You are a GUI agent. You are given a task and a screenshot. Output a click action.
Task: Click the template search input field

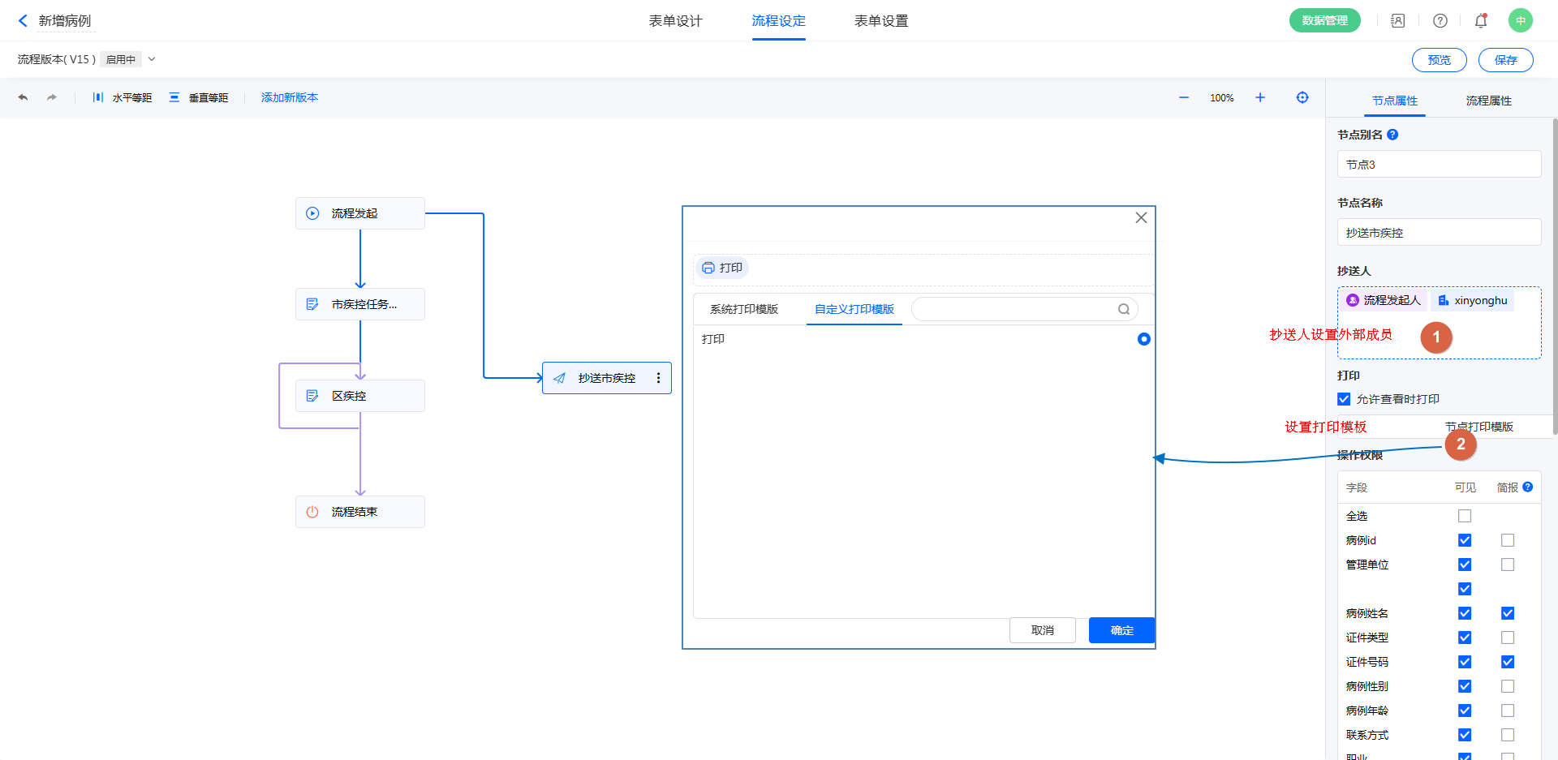coord(1014,309)
